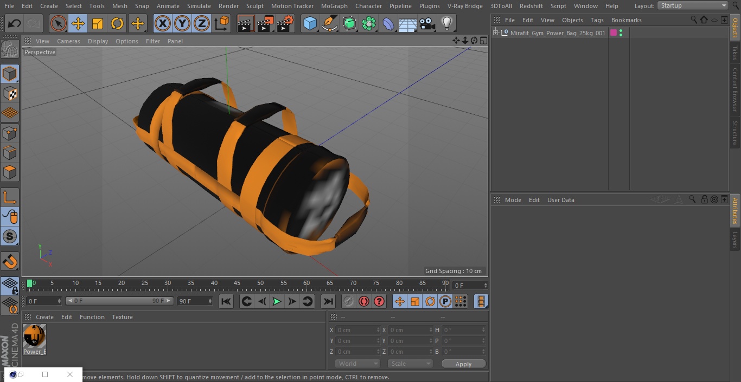Toggle Z axis lock
This screenshot has width=741, height=382.
202,24
